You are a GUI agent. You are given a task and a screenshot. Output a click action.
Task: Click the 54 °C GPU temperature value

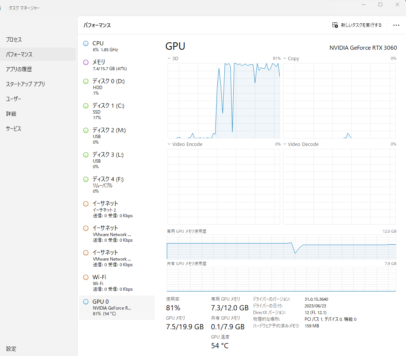[x=220, y=346]
